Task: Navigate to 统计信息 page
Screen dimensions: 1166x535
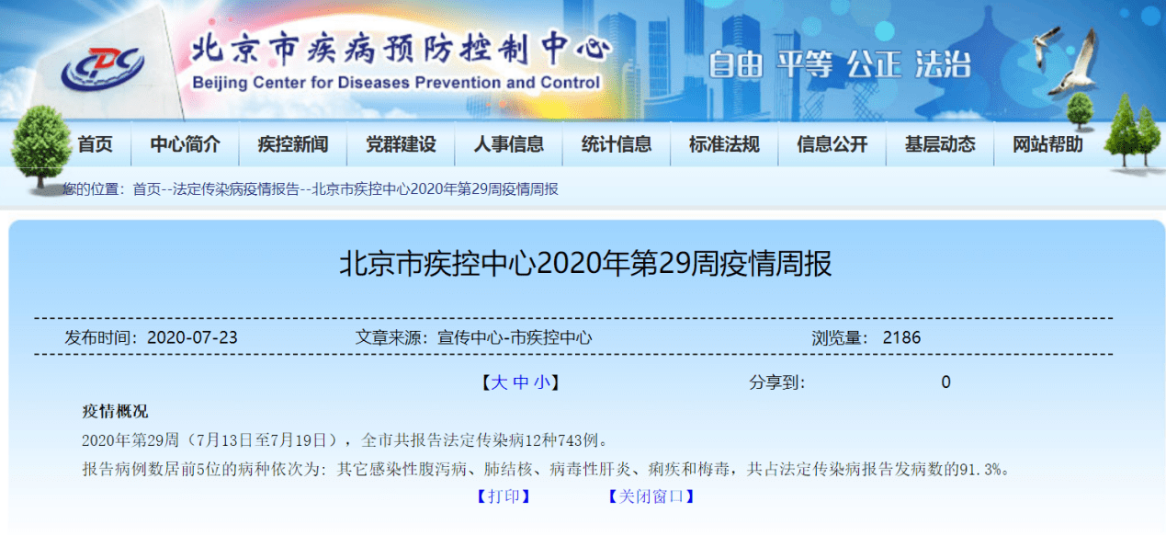Action: click(x=617, y=144)
